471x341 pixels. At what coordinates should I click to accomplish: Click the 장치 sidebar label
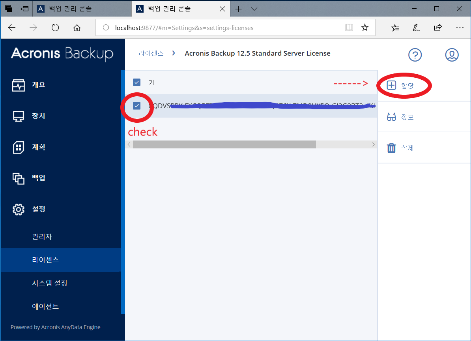point(39,116)
